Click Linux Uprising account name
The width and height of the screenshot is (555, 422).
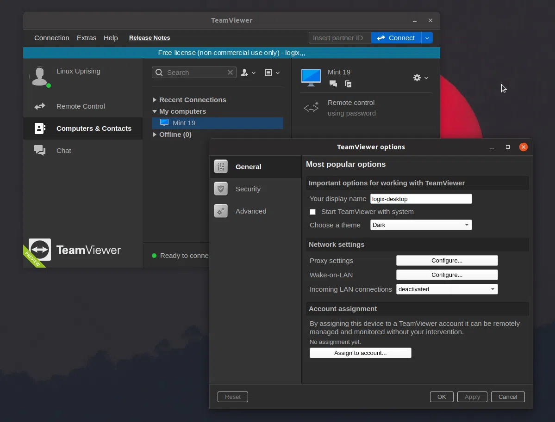tap(78, 71)
